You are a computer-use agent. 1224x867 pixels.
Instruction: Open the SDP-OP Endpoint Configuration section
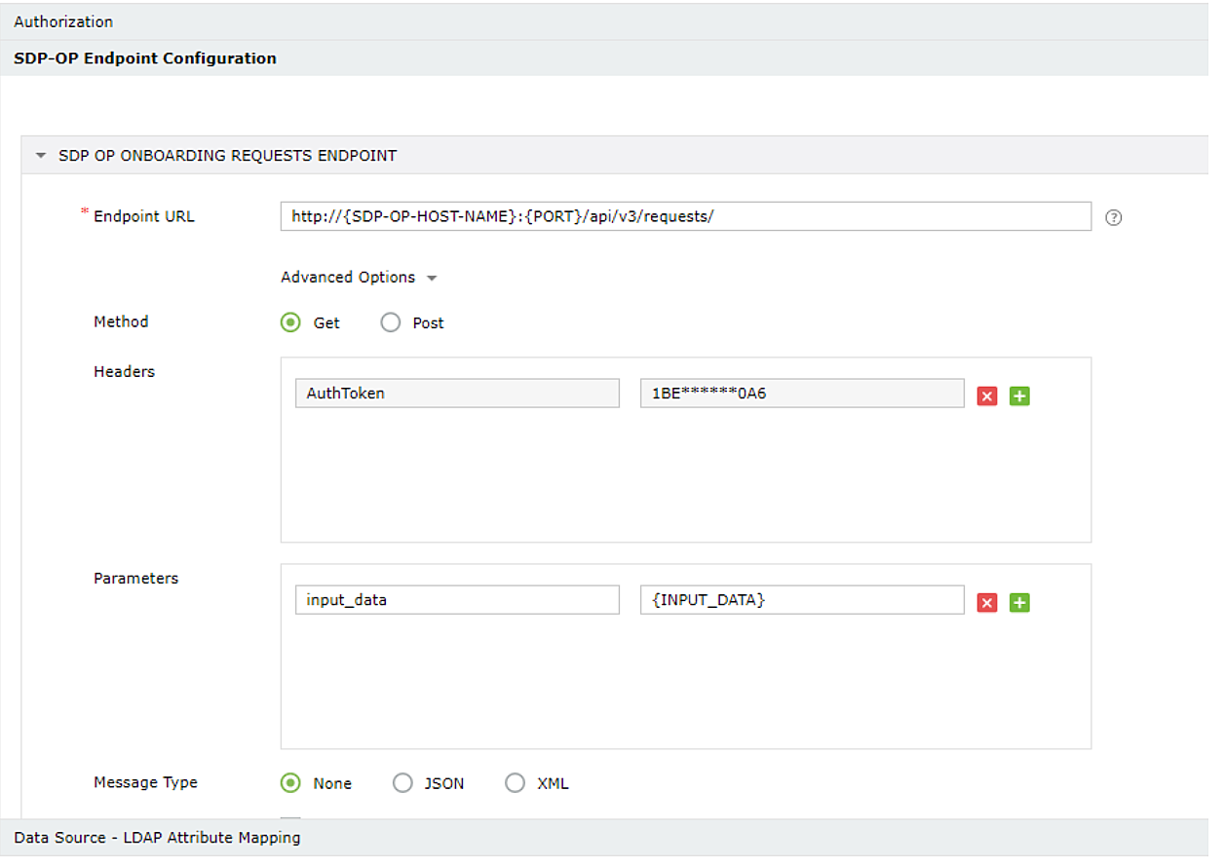point(145,58)
